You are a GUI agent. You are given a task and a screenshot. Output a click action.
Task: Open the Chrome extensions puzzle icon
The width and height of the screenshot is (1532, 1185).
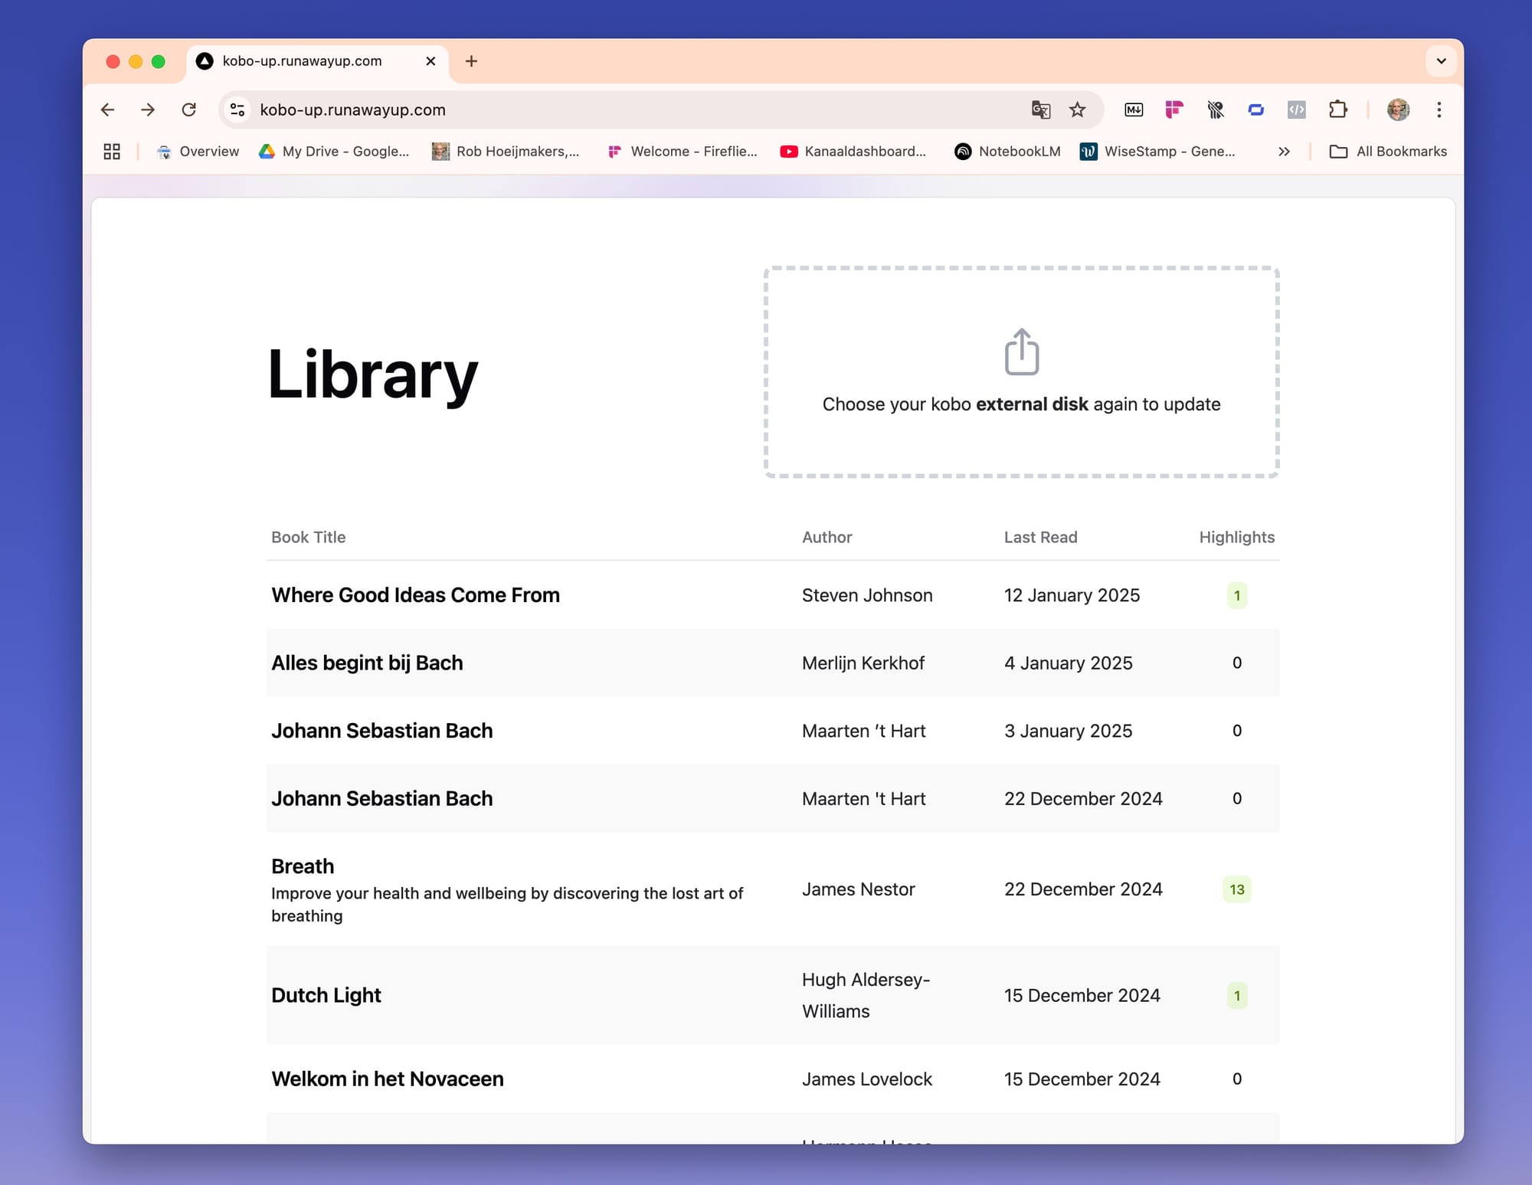click(1337, 110)
